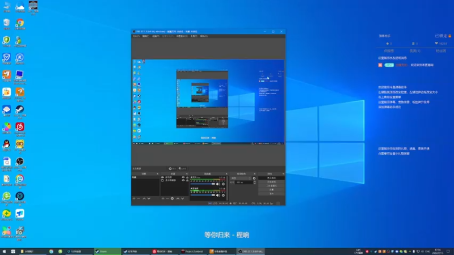Viewport: 454px width, 255px height.
Task: Open the OBS Studio desktop shortcut
Action: tap(20, 161)
